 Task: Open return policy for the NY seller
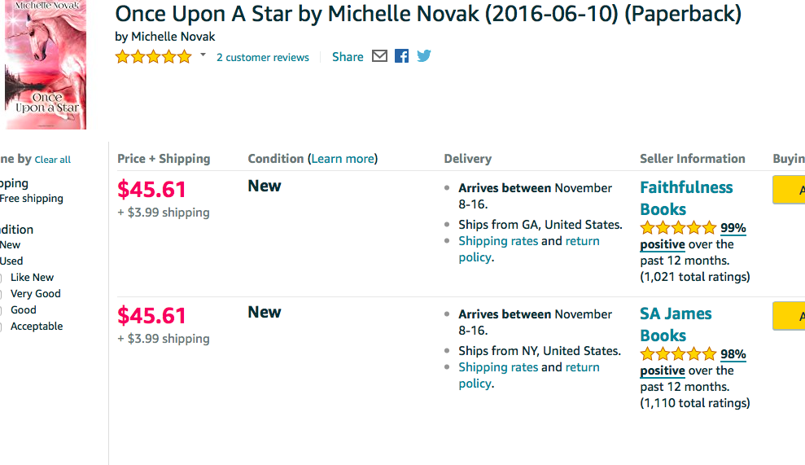click(582, 367)
